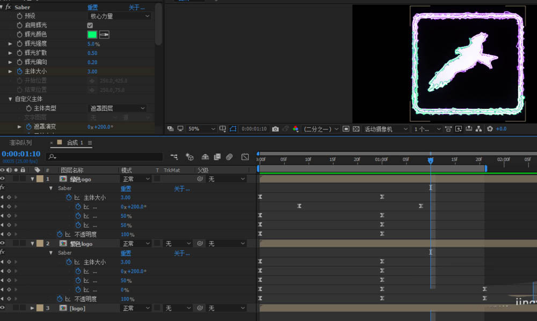The image size is (537, 321).
Task: Click the +0.0 exposure value
Action: click(501, 129)
